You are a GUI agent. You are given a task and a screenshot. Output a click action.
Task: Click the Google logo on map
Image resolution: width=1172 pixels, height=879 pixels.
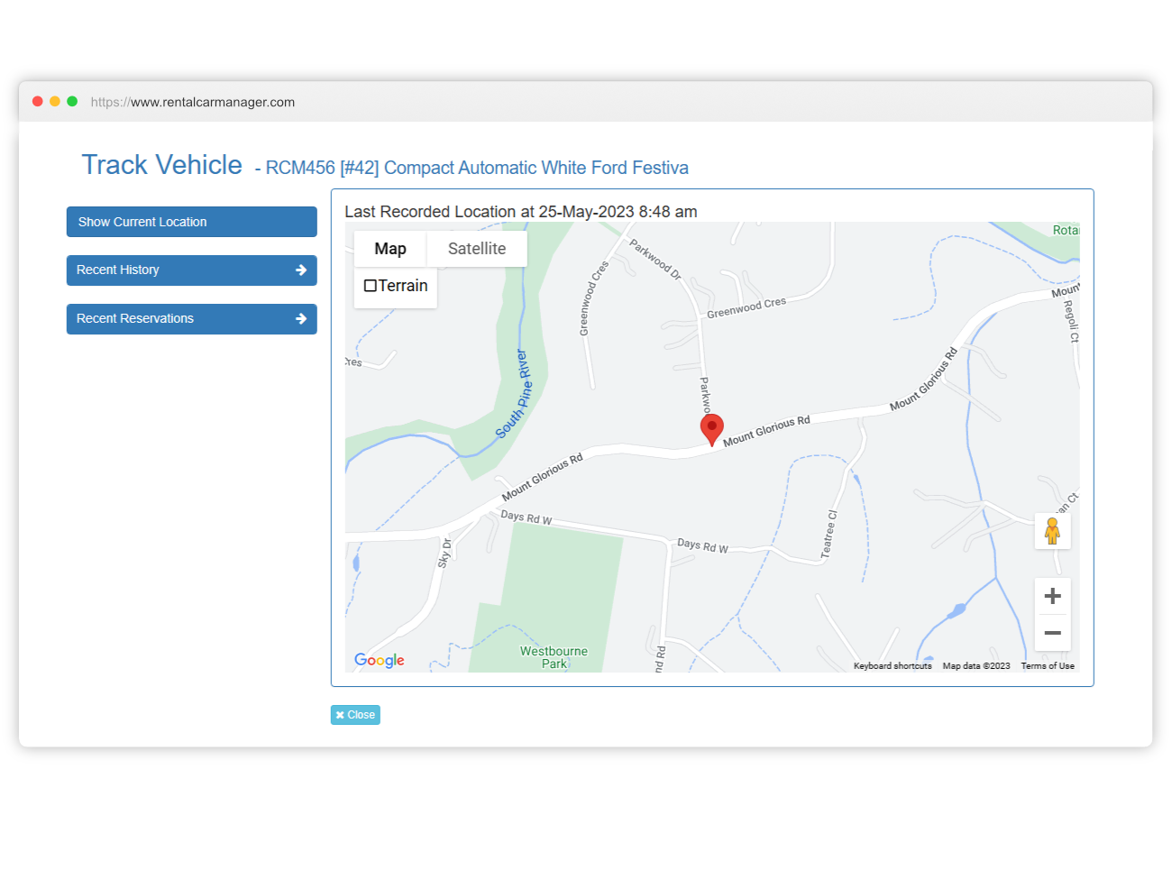pyautogui.click(x=379, y=660)
